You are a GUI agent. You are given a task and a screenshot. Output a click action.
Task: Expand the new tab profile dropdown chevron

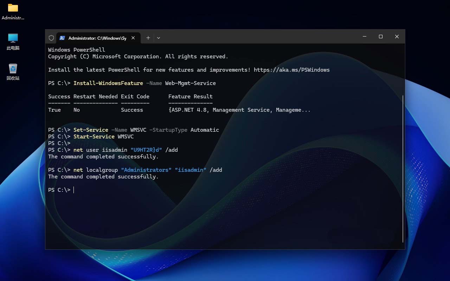pyautogui.click(x=159, y=38)
